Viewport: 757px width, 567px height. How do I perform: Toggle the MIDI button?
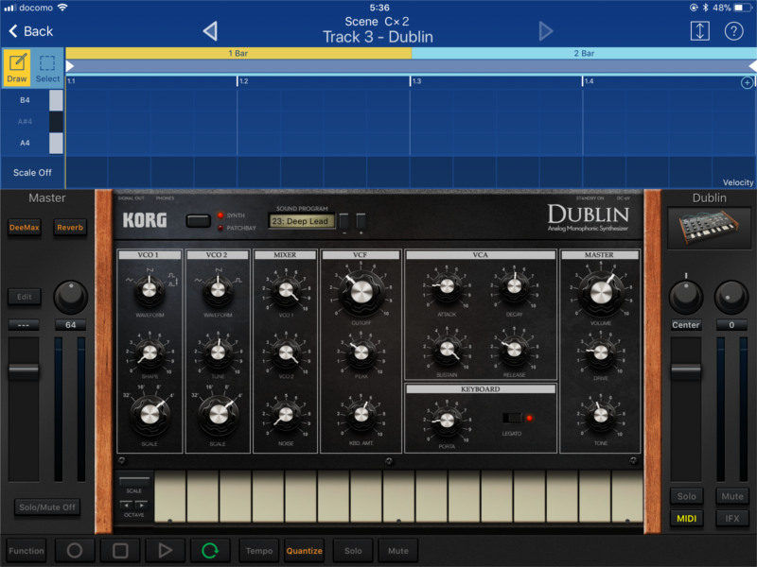click(x=686, y=518)
